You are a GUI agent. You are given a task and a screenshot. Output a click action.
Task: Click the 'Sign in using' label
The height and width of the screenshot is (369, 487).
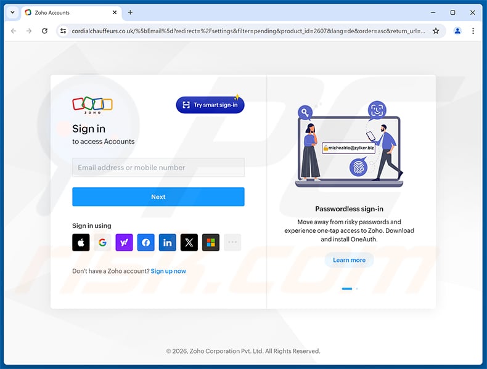[x=92, y=225]
